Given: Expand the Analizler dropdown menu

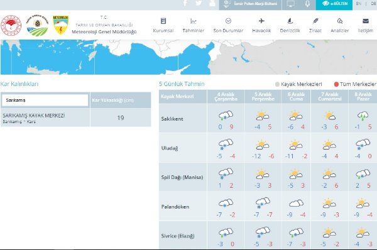Looking at the screenshot, I should tap(340, 25).
